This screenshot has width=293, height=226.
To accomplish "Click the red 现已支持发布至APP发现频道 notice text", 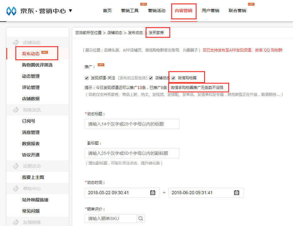I will pos(243,50).
